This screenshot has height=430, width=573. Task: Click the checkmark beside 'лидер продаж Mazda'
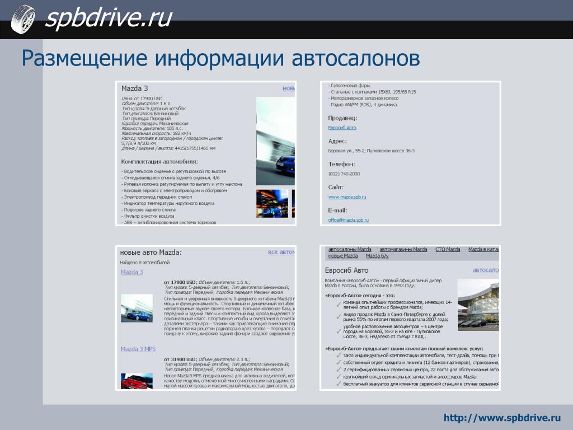tap(339, 317)
